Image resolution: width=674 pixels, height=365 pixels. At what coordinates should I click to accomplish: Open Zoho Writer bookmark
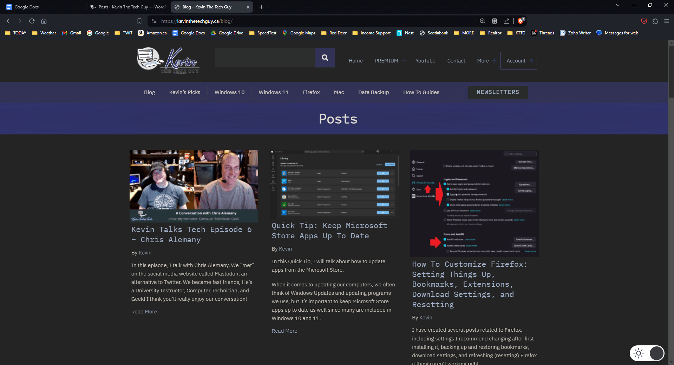(575, 33)
